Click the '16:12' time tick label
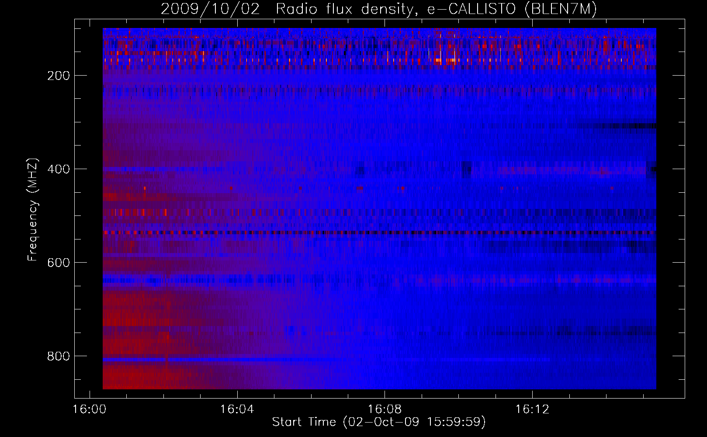The height and width of the screenshot is (437, 707). point(532,409)
